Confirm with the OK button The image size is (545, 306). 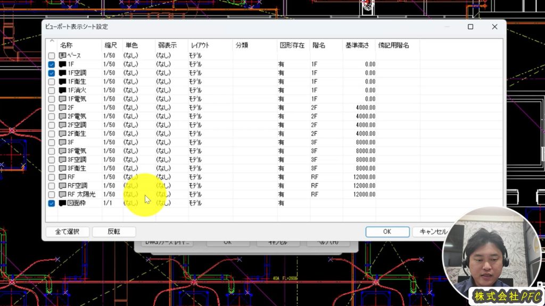[387, 232]
